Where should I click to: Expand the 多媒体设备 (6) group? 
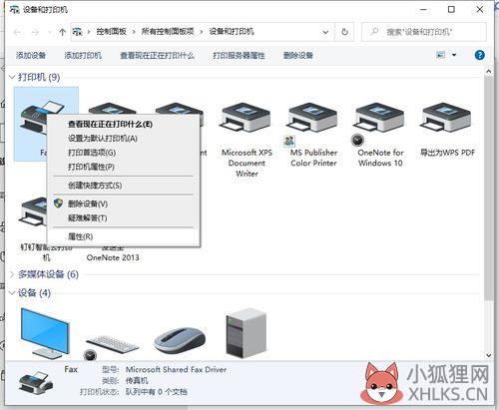[12, 274]
